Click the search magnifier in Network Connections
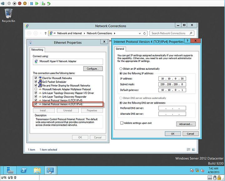This screenshot has width=225, height=181. [x=191, y=33]
